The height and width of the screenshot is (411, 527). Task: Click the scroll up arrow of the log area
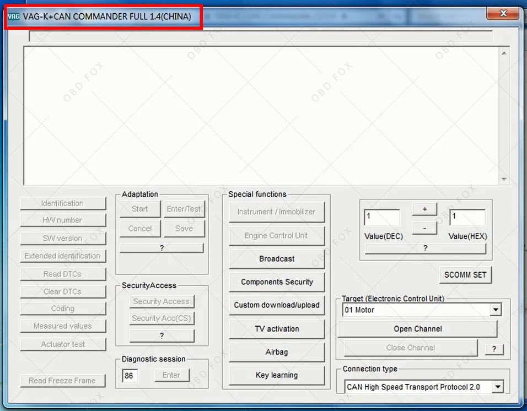504,53
